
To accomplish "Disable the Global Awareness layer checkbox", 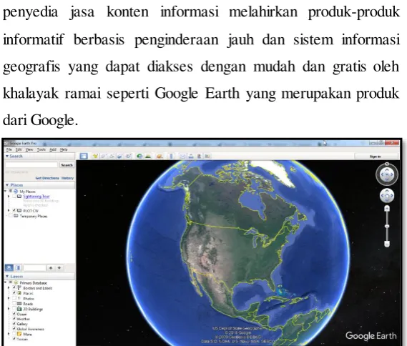I will click(x=14, y=329).
